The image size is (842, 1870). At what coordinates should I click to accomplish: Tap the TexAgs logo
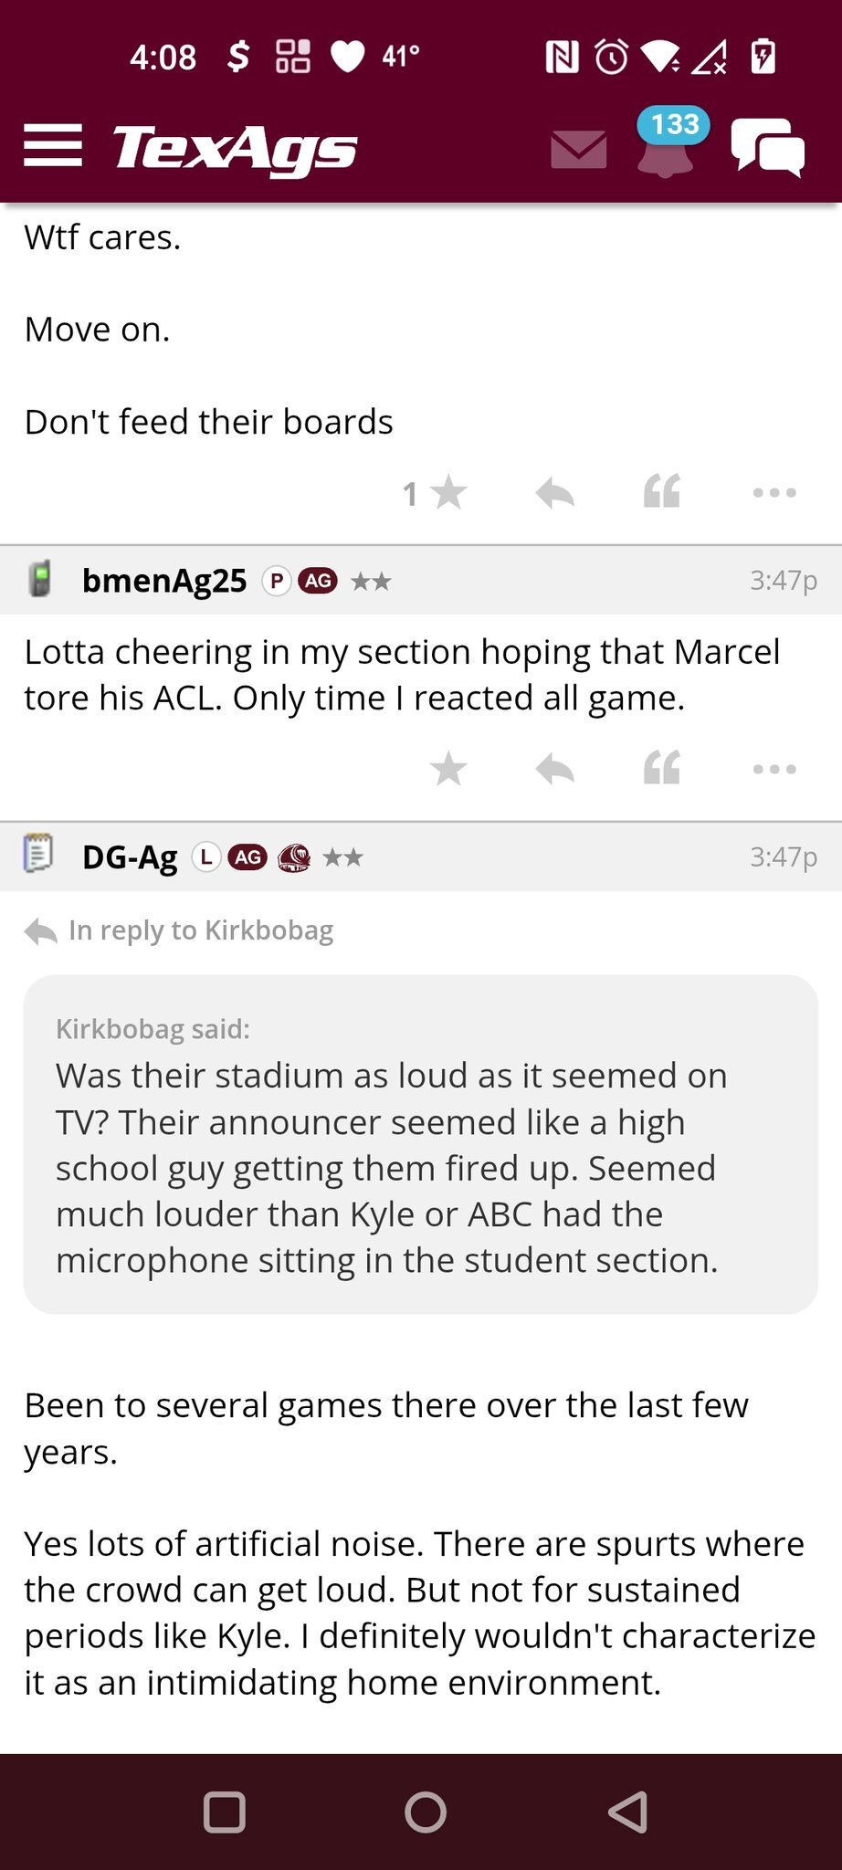235,148
